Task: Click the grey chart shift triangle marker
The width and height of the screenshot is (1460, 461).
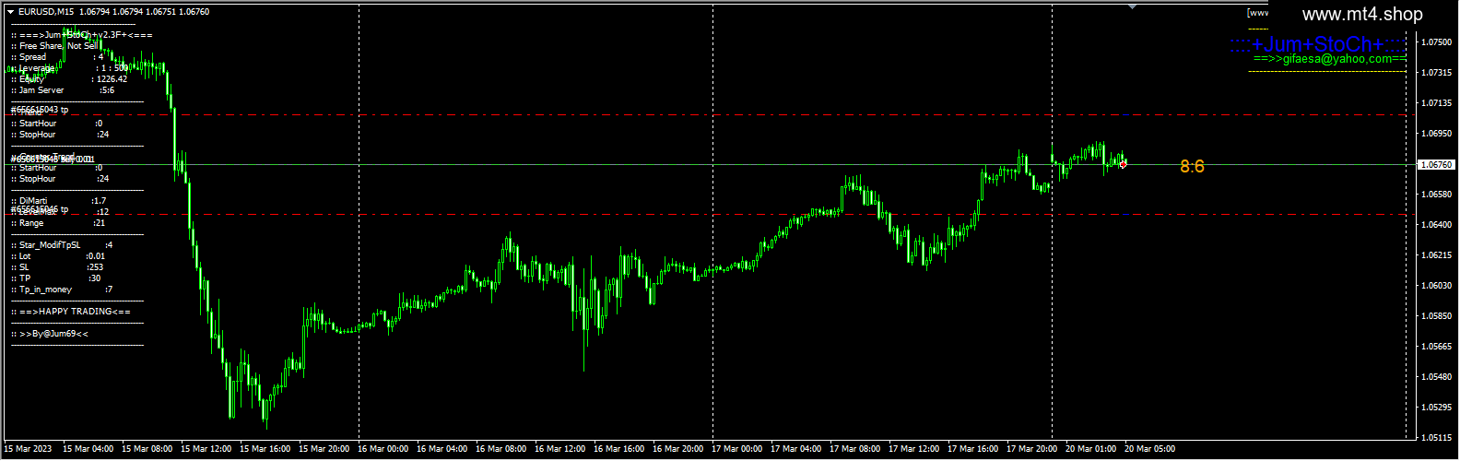Action: tap(1133, 6)
